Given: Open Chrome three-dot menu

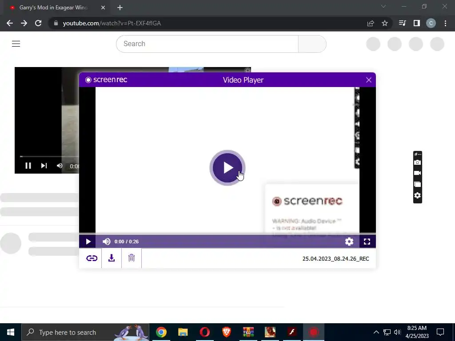Looking at the screenshot, I should point(445,23).
